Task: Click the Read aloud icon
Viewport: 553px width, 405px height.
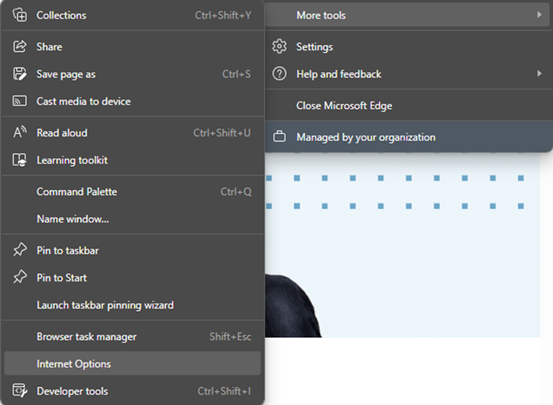Action: 20,132
